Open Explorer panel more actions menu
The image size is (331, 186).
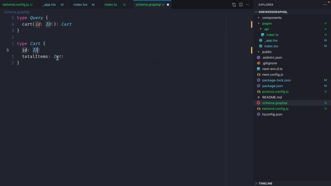click(x=325, y=5)
